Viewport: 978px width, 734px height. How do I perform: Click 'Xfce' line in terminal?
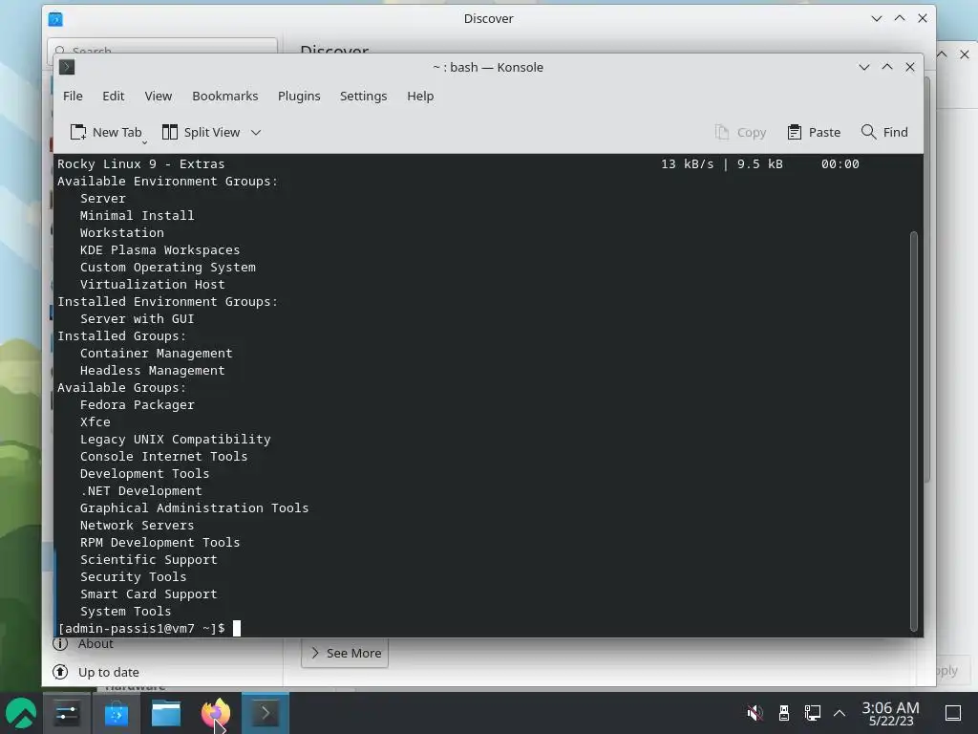pyautogui.click(x=95, y=421)
